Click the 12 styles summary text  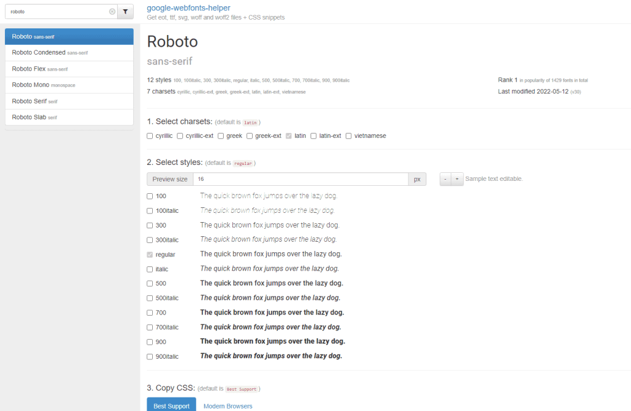pyautogui.click(x=248, y=80)
